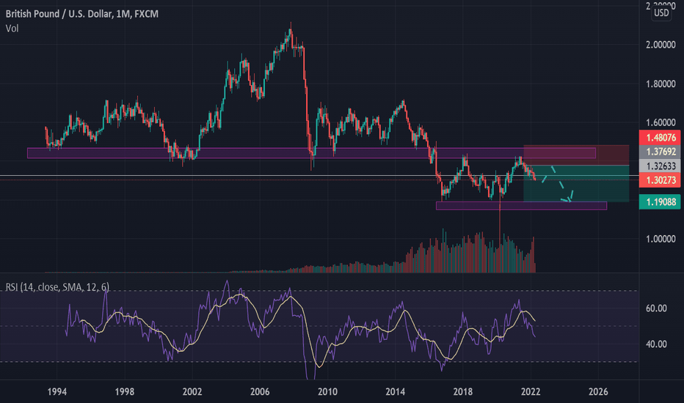Click the 2026 time axis label
Image resolution: width=684 pixels, height=403 pixels.
(x=598, y=392)
